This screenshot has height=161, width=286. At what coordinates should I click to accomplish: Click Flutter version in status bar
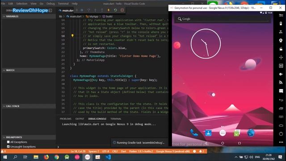click(x=141, y=151)
